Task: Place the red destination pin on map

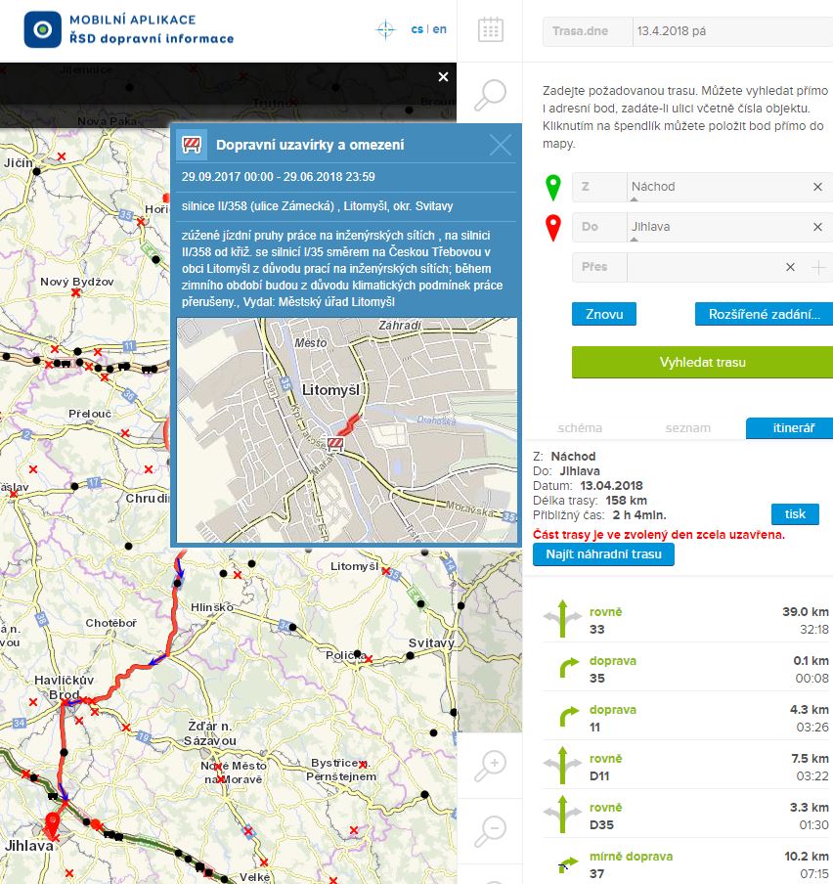Action: point(553,228)
